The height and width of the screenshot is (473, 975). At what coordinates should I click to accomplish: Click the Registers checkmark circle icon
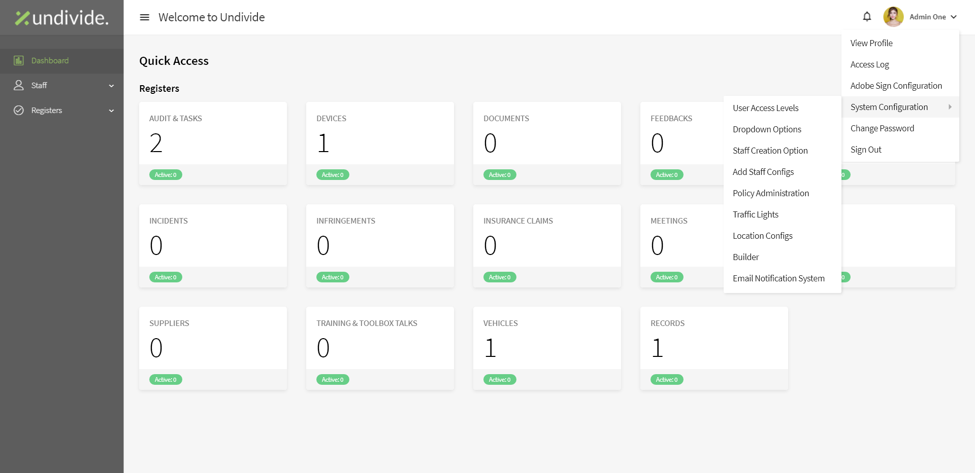[19, 111]
